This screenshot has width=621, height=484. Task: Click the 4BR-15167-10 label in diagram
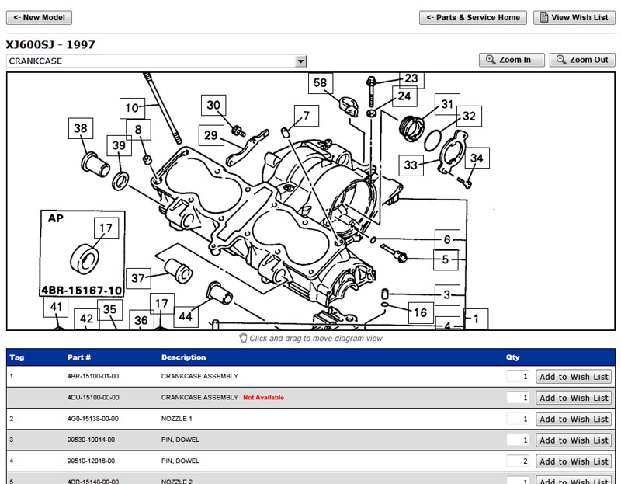pyautogui.click(x=82, y=291)
